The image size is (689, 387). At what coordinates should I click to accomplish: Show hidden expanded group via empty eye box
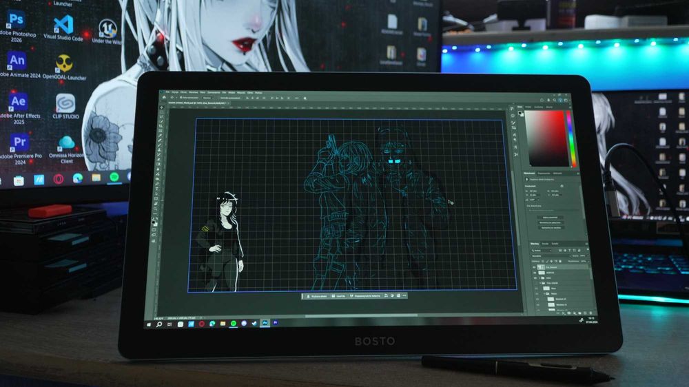tap(536, 283)
